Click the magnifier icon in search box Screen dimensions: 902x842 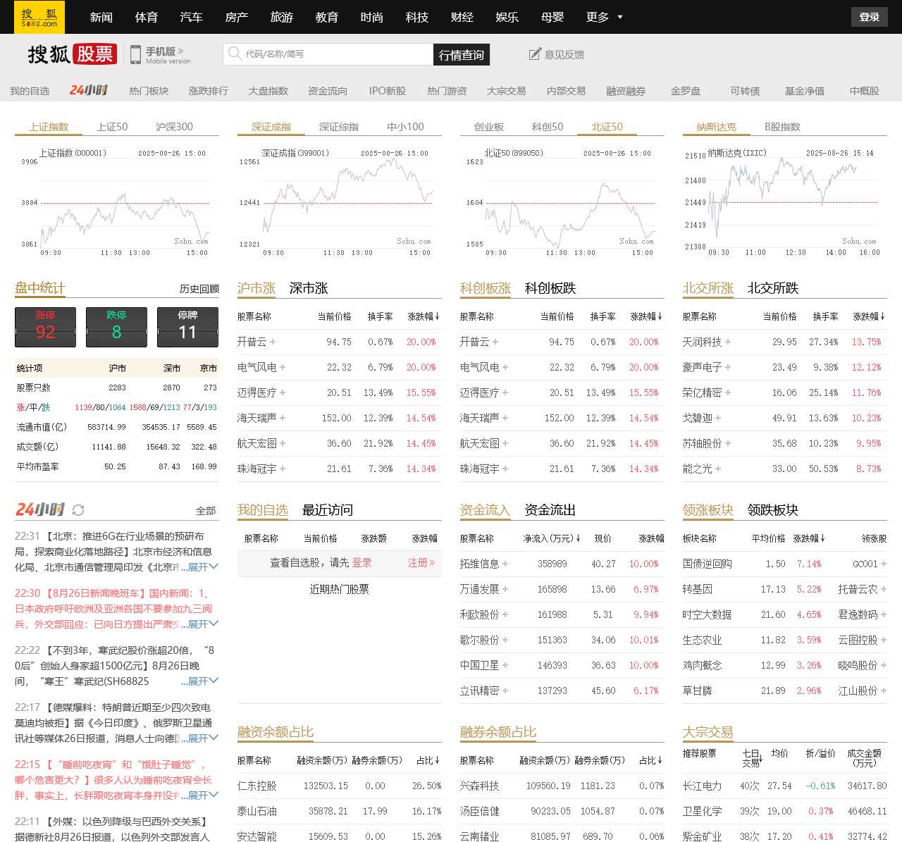[234, 54]
